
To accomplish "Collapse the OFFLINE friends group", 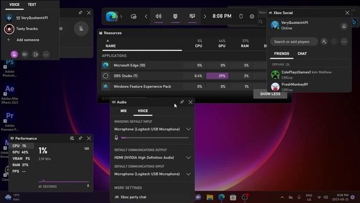I will pos(281,64).
